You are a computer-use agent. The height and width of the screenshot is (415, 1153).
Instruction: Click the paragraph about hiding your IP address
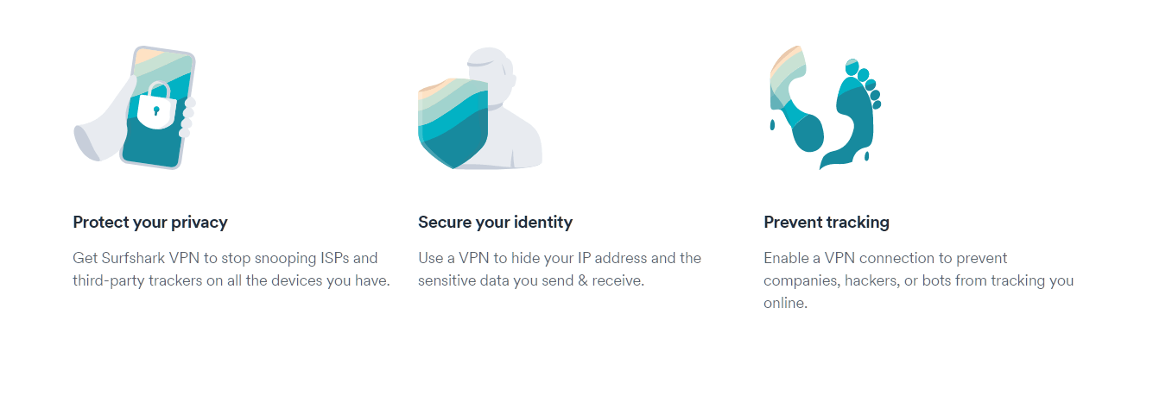click(x=559, y=269)
